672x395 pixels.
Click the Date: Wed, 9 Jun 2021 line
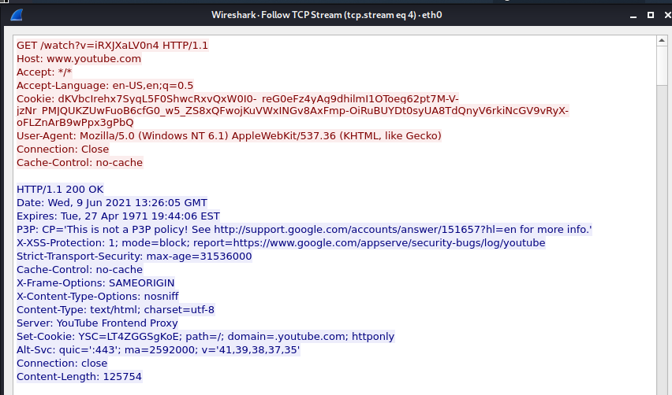(112, 203)
